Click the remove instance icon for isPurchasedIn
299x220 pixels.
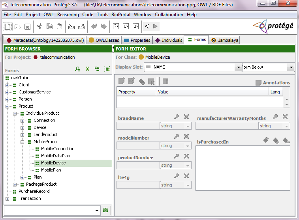click(x=286, y=141)
